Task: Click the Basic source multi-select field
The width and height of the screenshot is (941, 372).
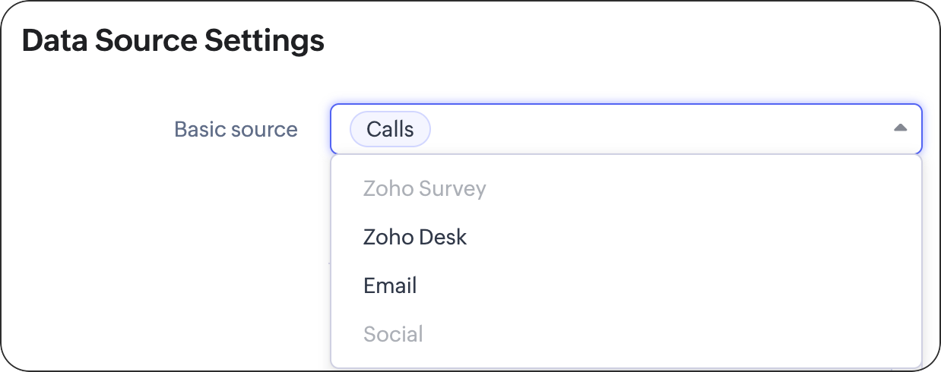Action: tap(625, 129)
